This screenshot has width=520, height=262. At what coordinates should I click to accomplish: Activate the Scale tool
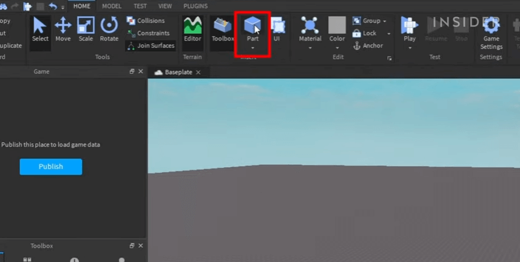tap(86, 29)
